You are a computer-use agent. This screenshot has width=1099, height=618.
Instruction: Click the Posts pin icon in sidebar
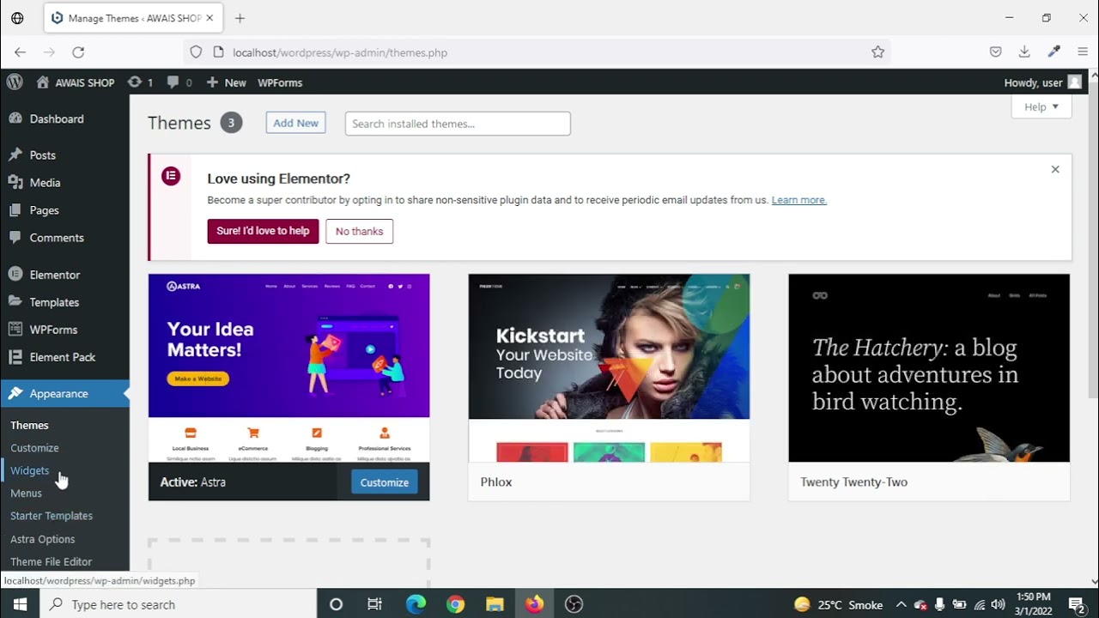tap(15, 154)
